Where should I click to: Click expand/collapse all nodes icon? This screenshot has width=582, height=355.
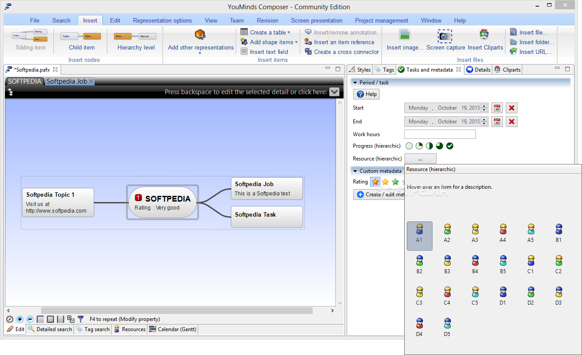coord(71,319)
